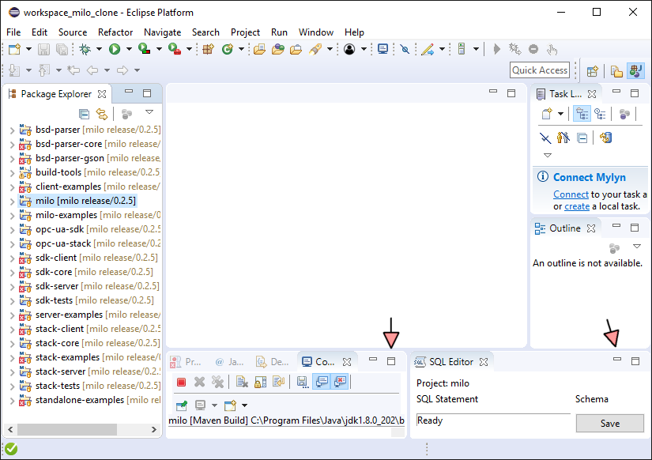Expand the milo-examples project tree node
This screenshot has width=652, height=460.
tap(12, 215)
